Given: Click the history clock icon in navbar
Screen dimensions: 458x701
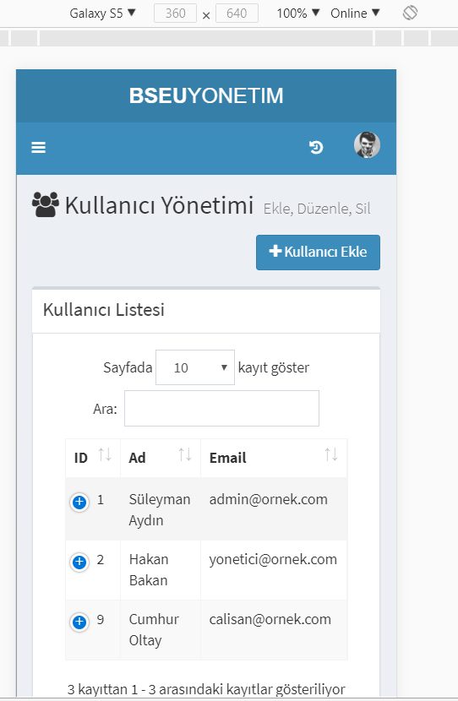Looking at the screenshot, I should [x=316, y=147].
